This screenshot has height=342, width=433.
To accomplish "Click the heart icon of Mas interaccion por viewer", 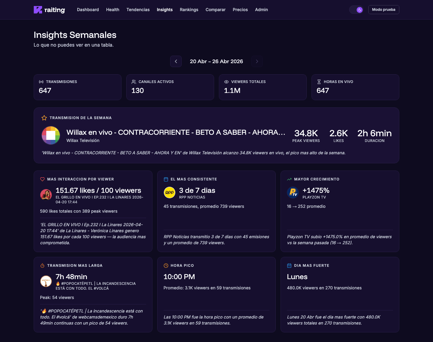I will (42, 179).
